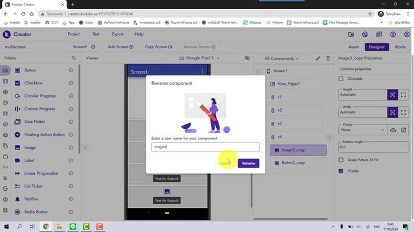Image resolution: width=414 pixels, height=232 pixels.
Task: Open the Google Pixel 3 device dropdown
Action: click(200, 58)
